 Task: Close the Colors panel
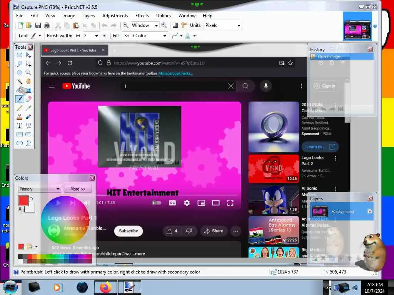tap(92, 178)
